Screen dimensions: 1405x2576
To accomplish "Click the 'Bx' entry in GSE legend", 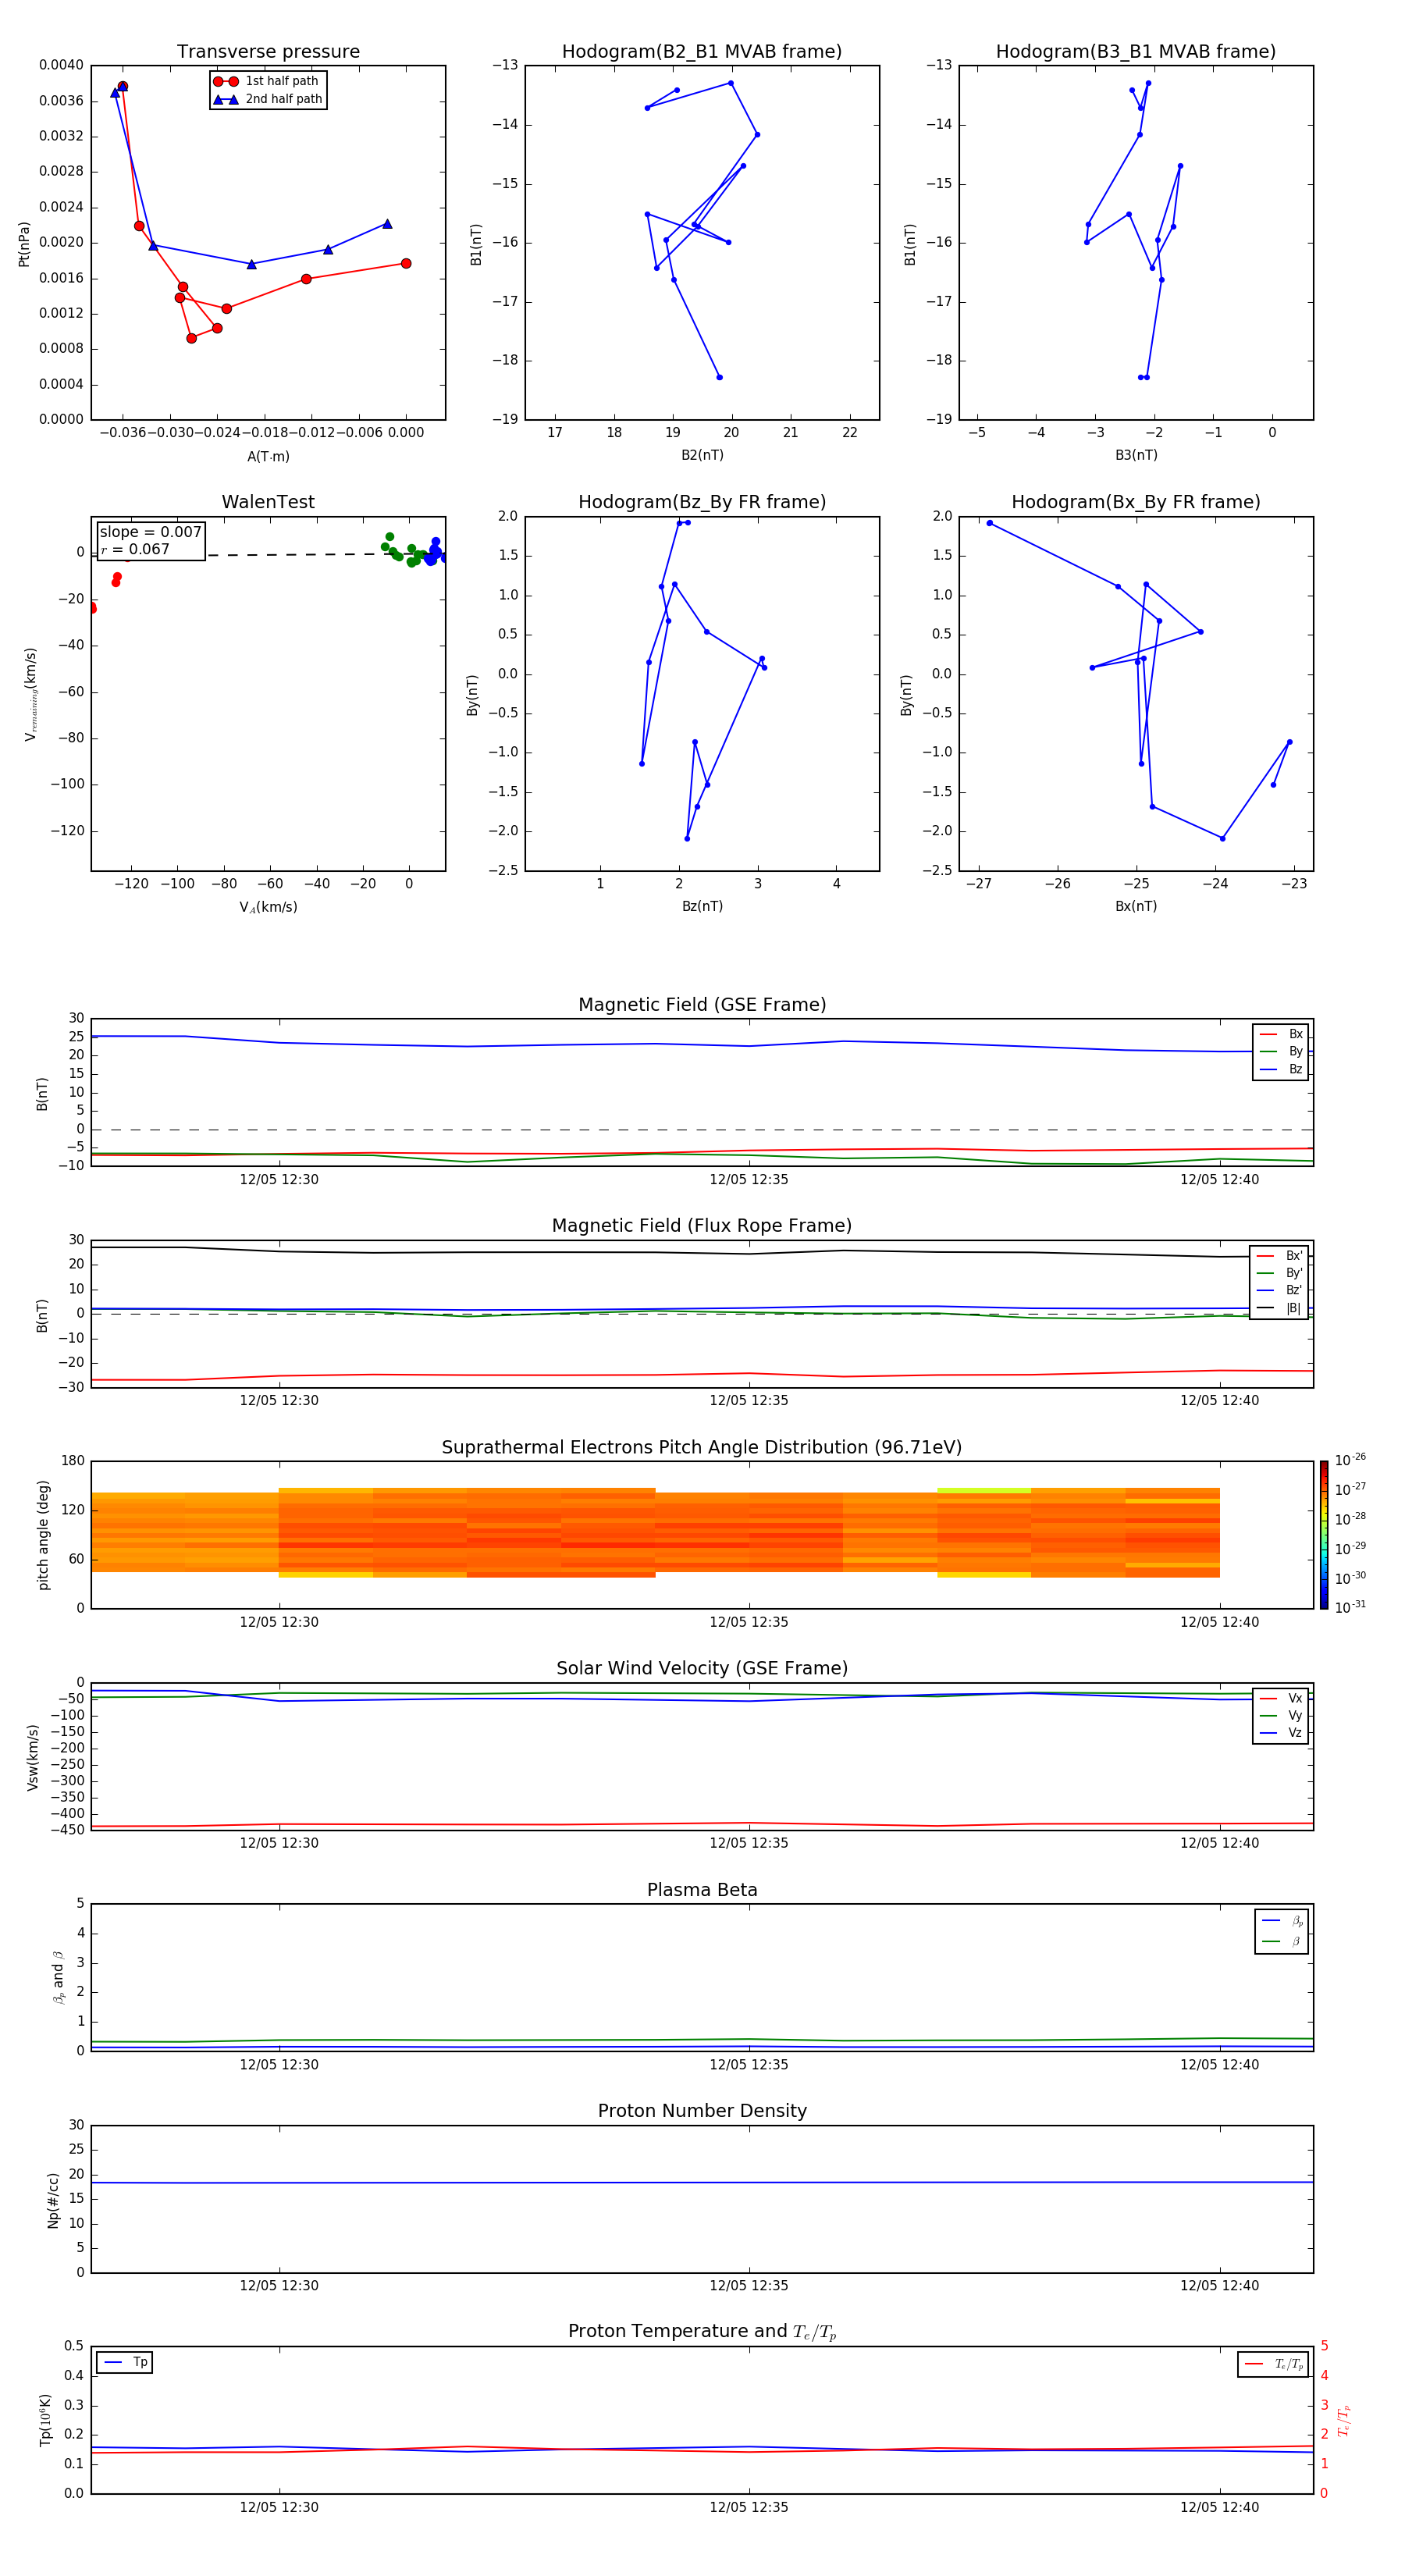I will coord(1282,1034).
